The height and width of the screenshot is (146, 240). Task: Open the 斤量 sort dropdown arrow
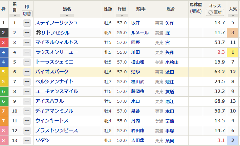pos(122,16)
